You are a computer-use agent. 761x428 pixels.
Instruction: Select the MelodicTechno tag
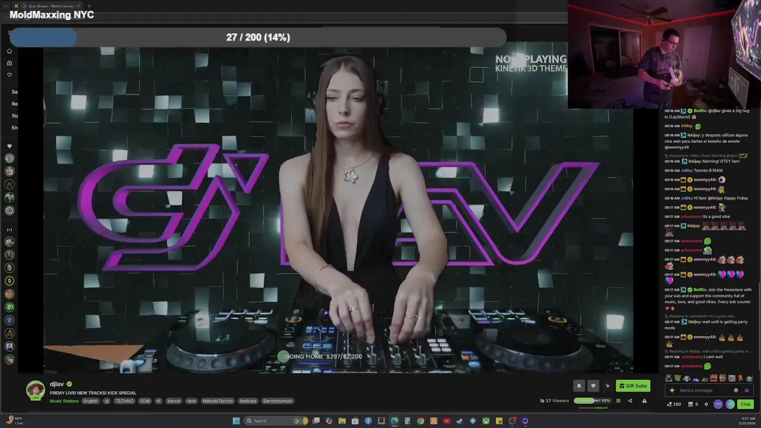click(218, 401)
